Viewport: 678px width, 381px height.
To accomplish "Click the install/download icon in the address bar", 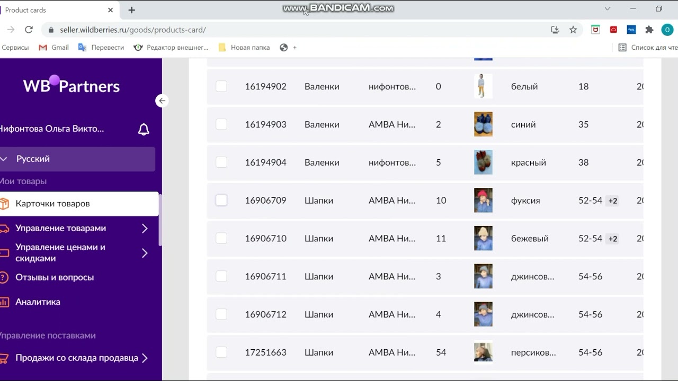I will [555, 30].
